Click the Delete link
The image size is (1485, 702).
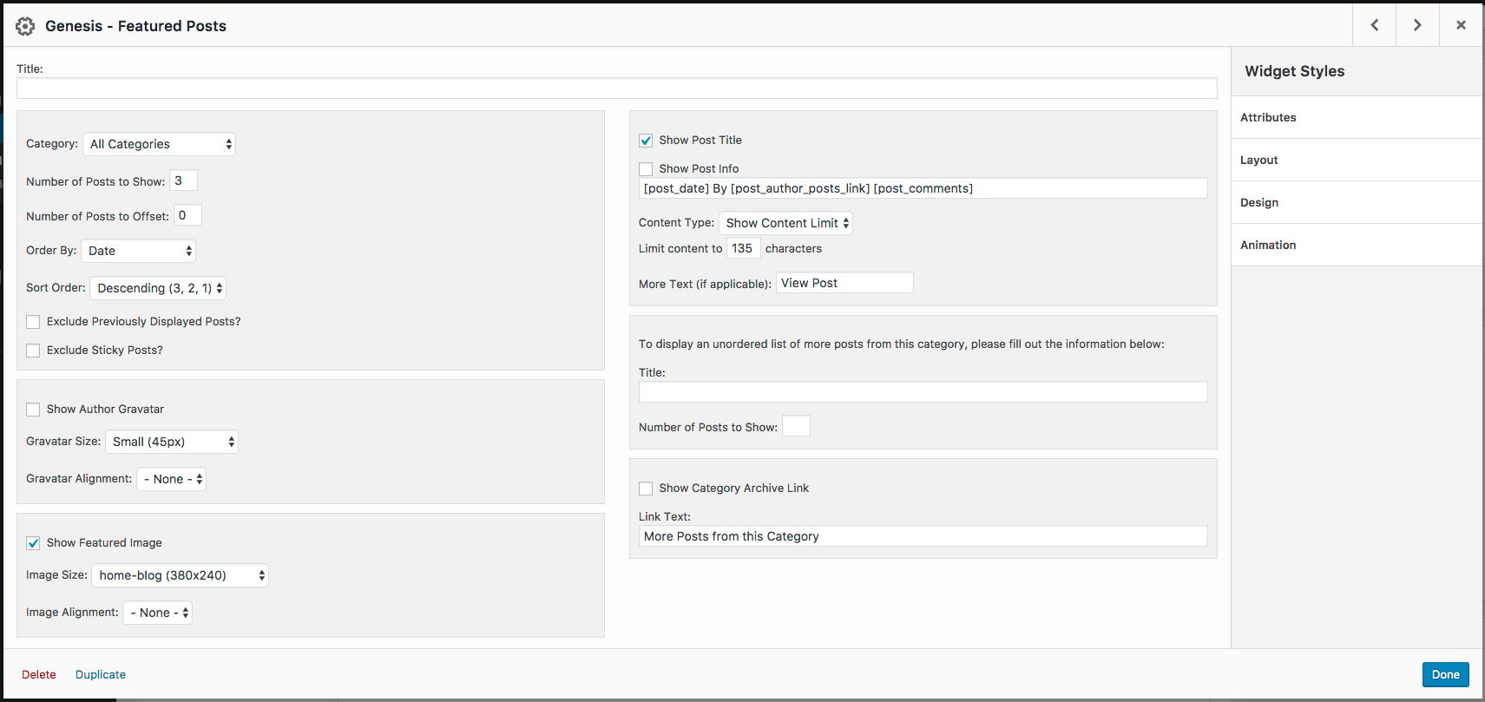click(39, 674)
